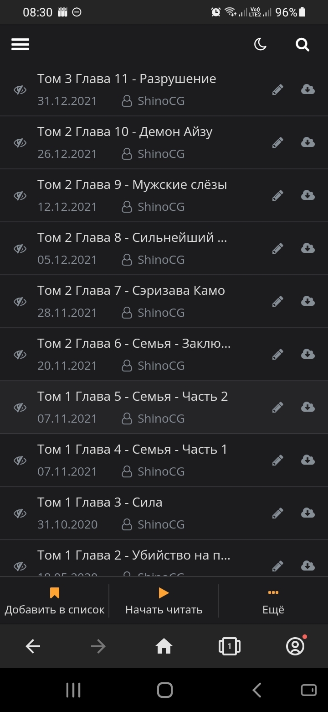Toggle eye icon for chapter 6

pyautogui.click(x=20, y=355)
